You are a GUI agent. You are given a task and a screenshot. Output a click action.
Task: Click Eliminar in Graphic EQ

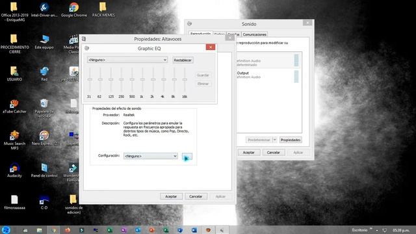[203, 84]
